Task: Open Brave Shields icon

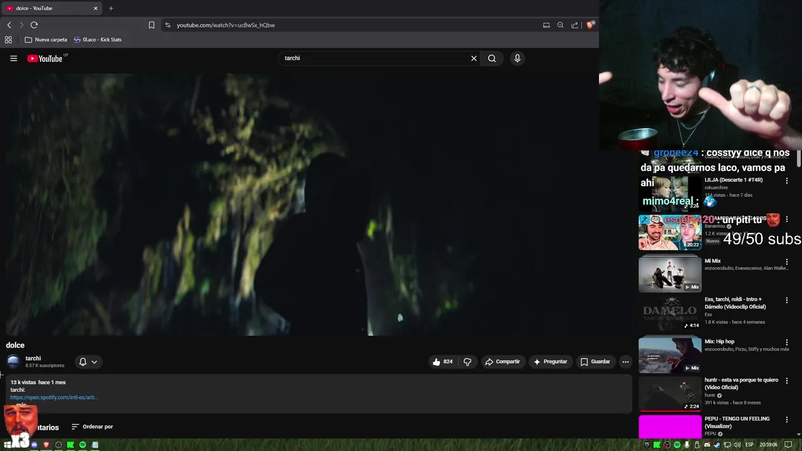Action: 590,25
